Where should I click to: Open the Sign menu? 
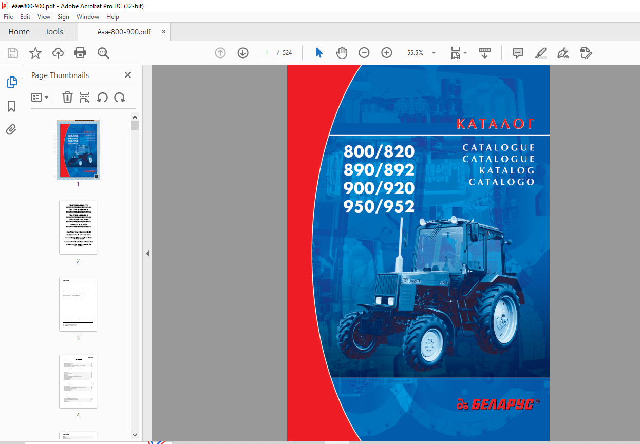(x=63, y=17)
